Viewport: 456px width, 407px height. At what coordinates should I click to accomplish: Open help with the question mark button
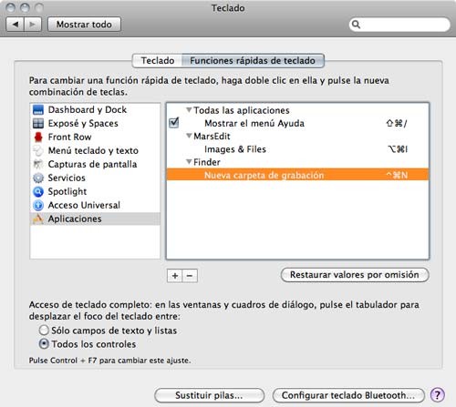(x=438, y=395)
